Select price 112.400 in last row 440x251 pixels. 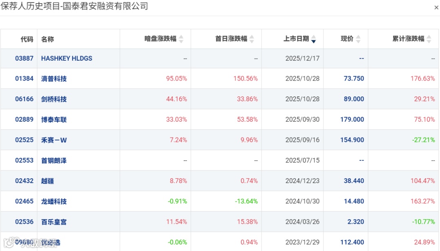[x=352, y=242]
